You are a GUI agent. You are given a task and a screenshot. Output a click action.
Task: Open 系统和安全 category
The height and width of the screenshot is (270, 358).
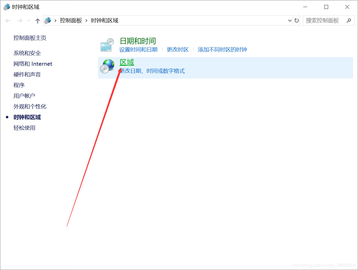(27, 53)
